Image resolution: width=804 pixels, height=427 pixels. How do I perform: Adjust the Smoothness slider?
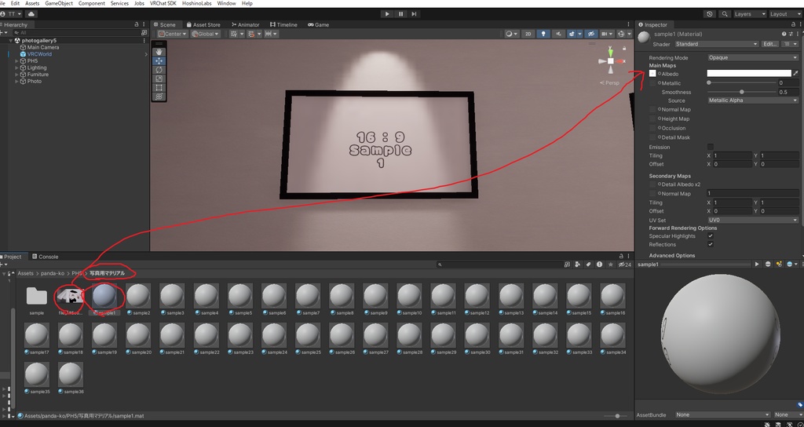tap(742, 92)
